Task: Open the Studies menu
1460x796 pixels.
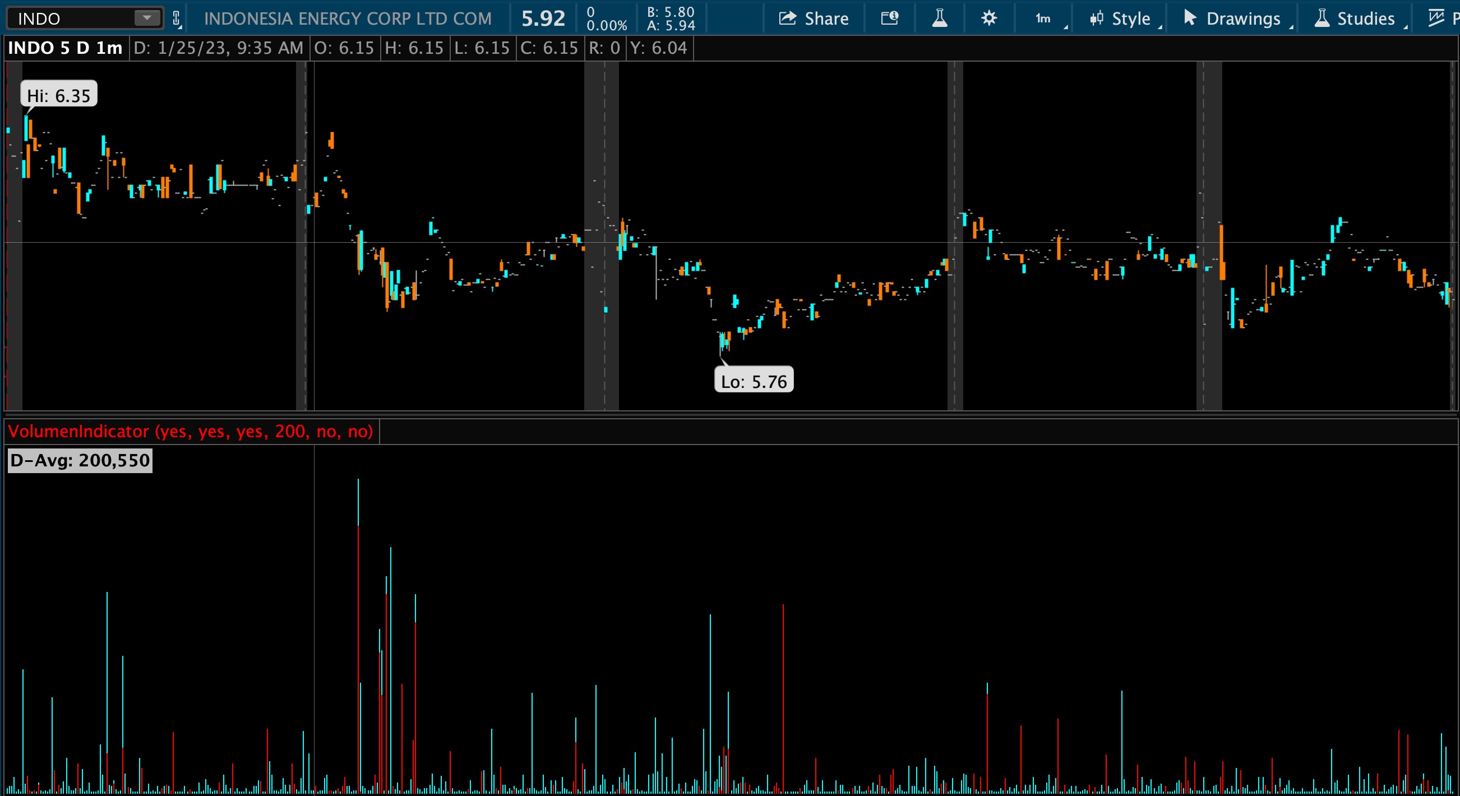Action: 1355,18
